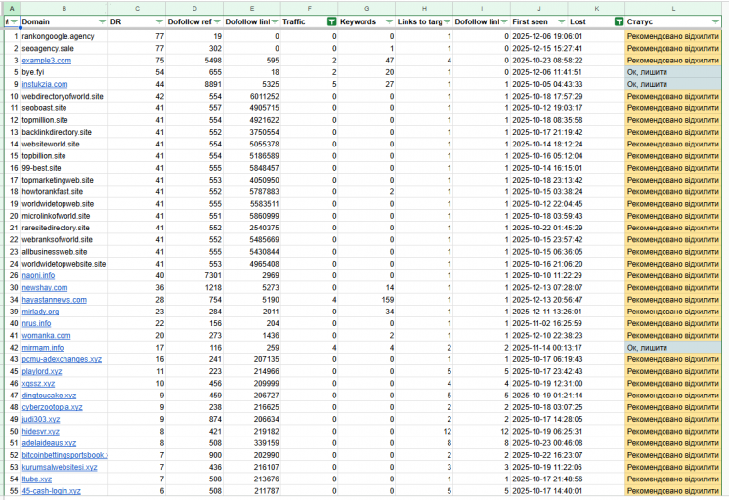
Task: Select the webdirectoryofworld.site cell
Action: (64, 96)
